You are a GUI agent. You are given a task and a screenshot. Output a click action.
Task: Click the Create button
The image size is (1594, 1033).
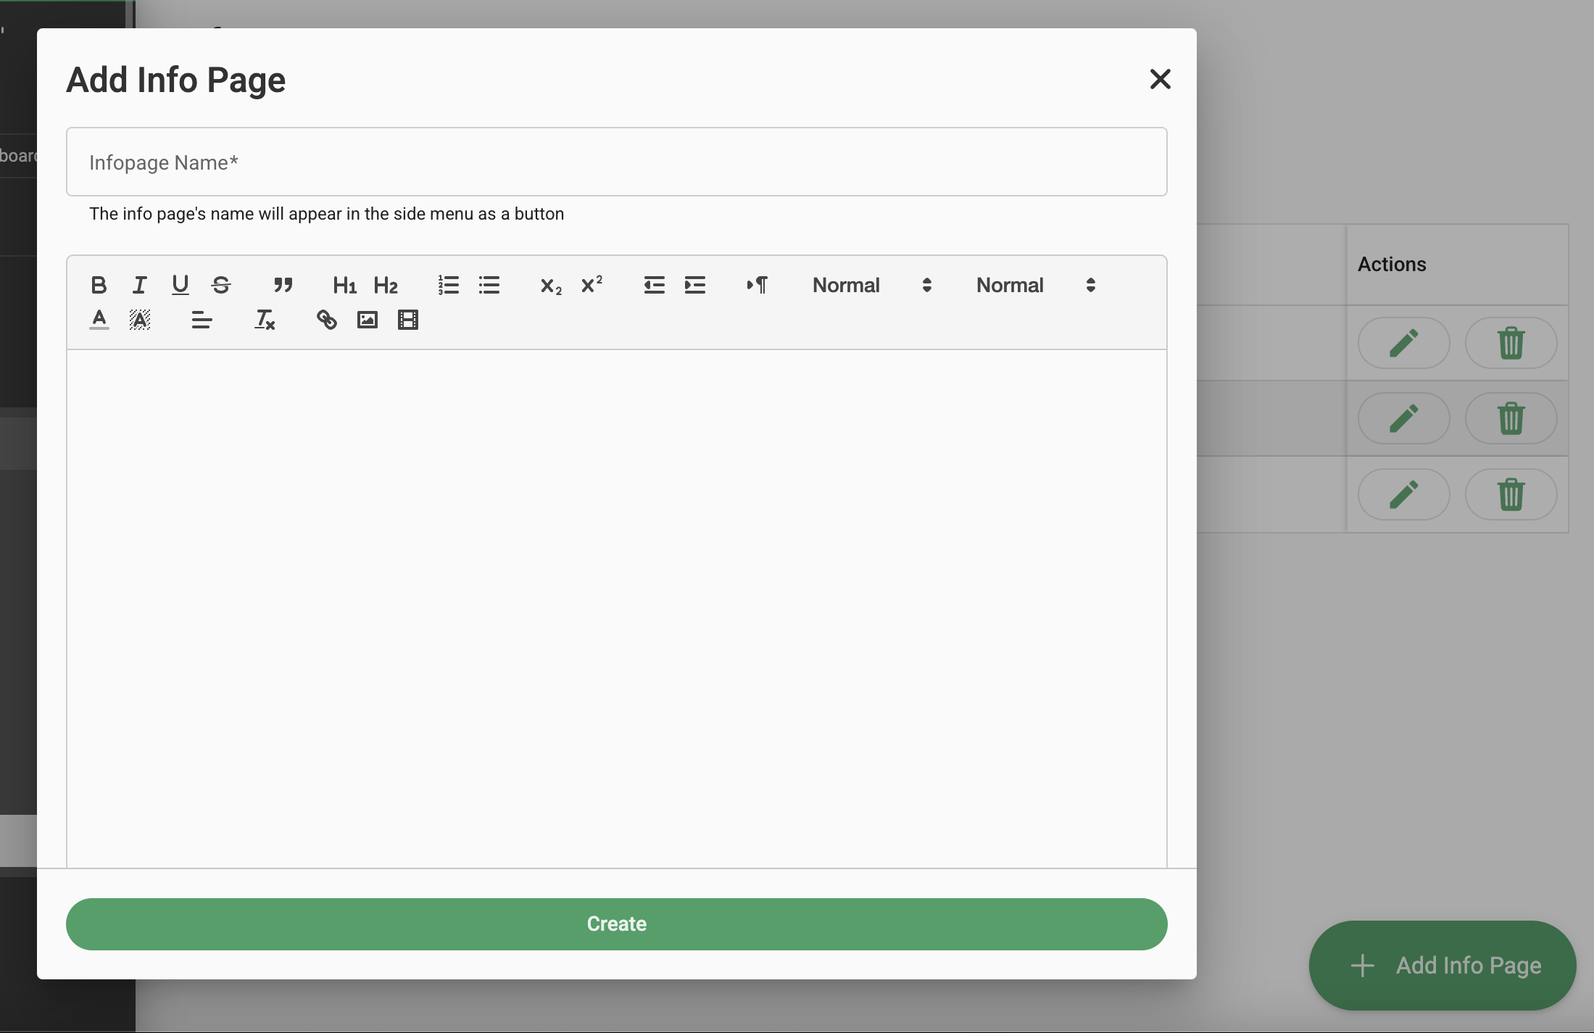616,924
